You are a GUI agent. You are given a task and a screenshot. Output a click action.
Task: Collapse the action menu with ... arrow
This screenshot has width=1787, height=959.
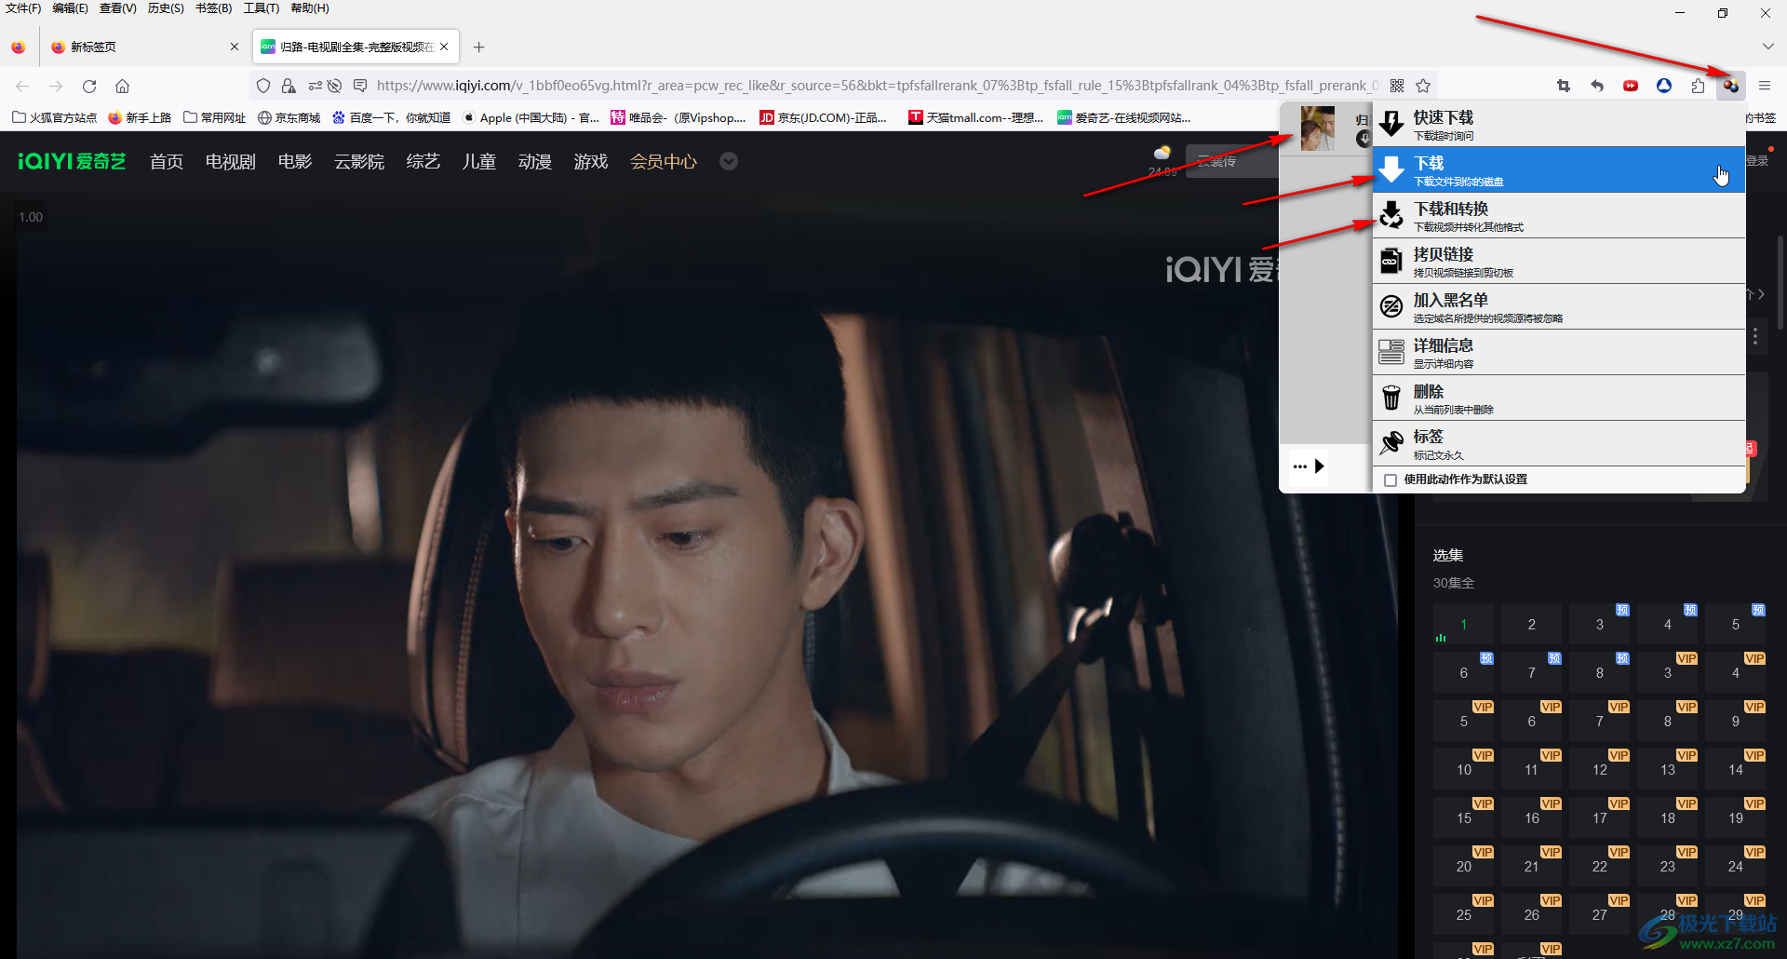[1309, 466]
